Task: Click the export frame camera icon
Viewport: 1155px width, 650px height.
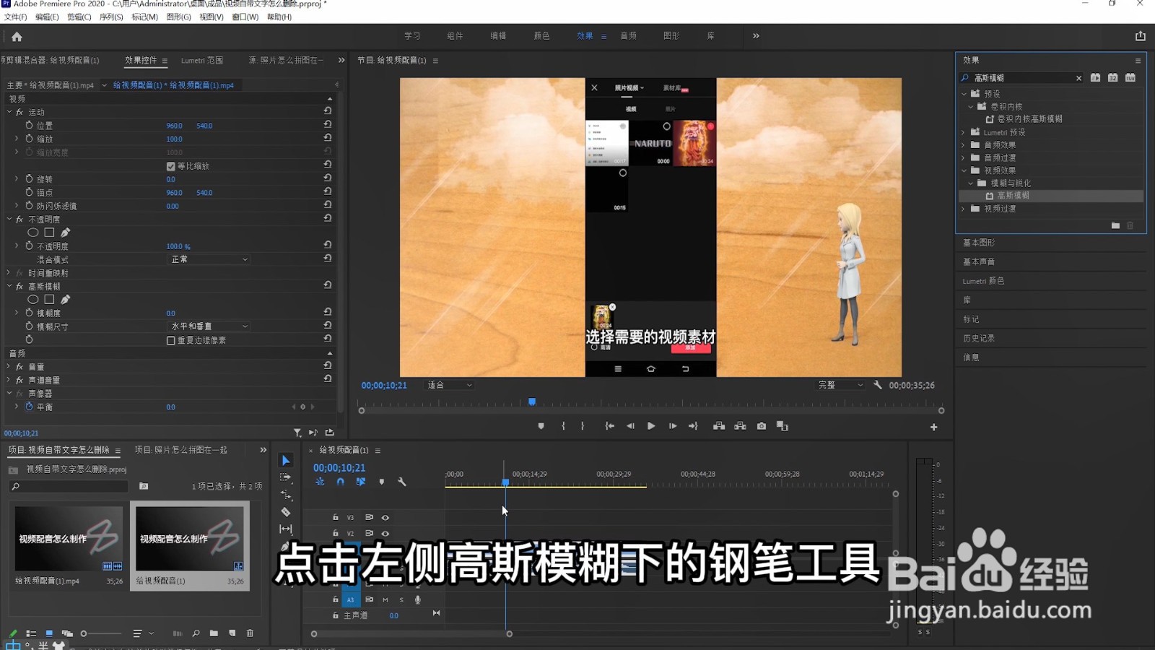Action: [761, 426]
